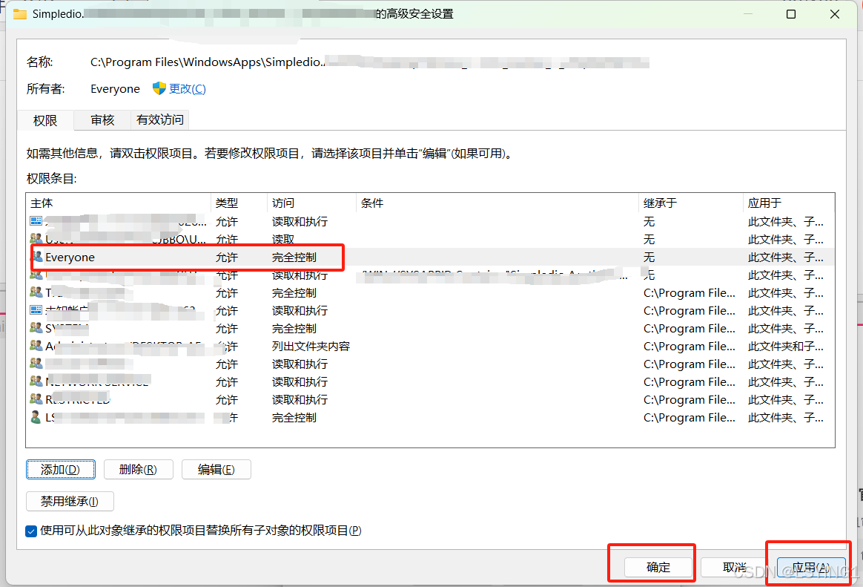Select the first row with 读取和执行 access
Image resolution: width=863 pixels, height=587 pixels.
pyautogui.click(x=430, y=221)
